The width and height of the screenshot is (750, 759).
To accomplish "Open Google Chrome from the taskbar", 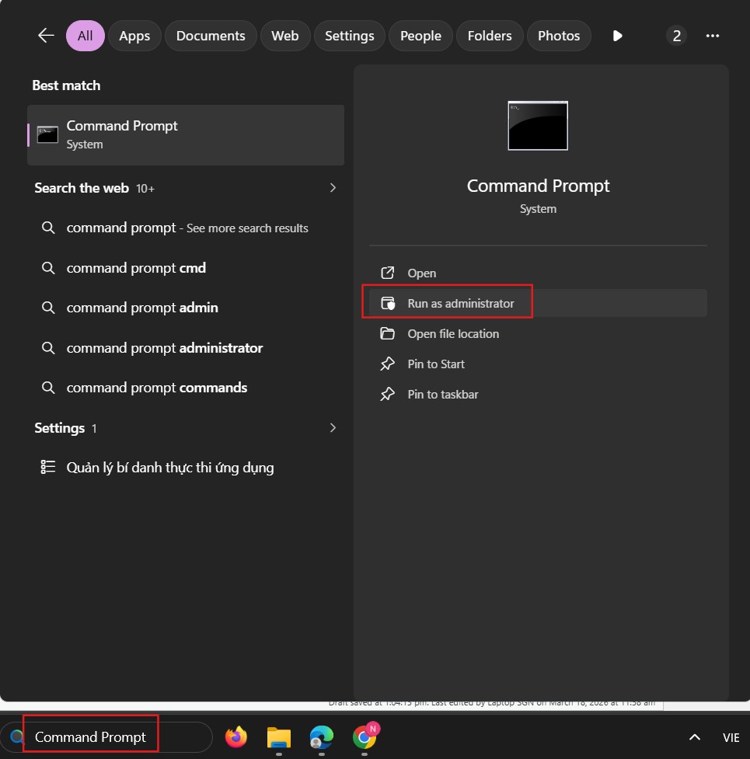I will pyautogui.click(x=364, y=736).
